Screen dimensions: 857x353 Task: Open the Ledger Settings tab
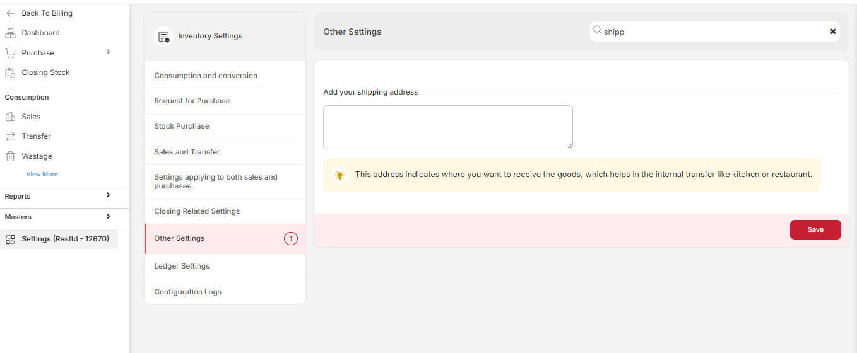182,266
